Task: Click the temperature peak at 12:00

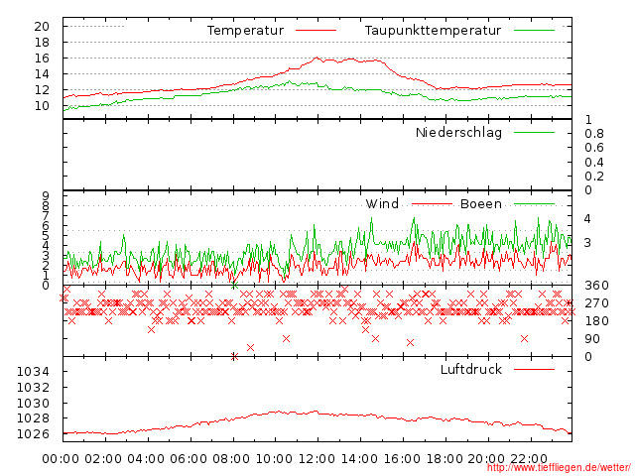Action: [x=317, y=59]
